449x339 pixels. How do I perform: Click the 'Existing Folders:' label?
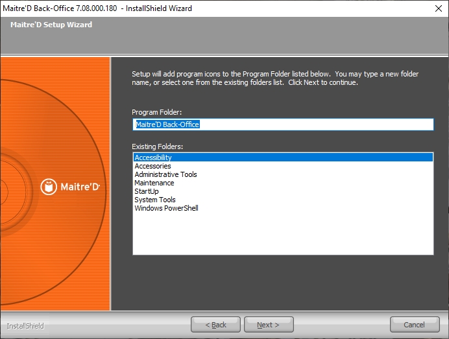(158, 146)
